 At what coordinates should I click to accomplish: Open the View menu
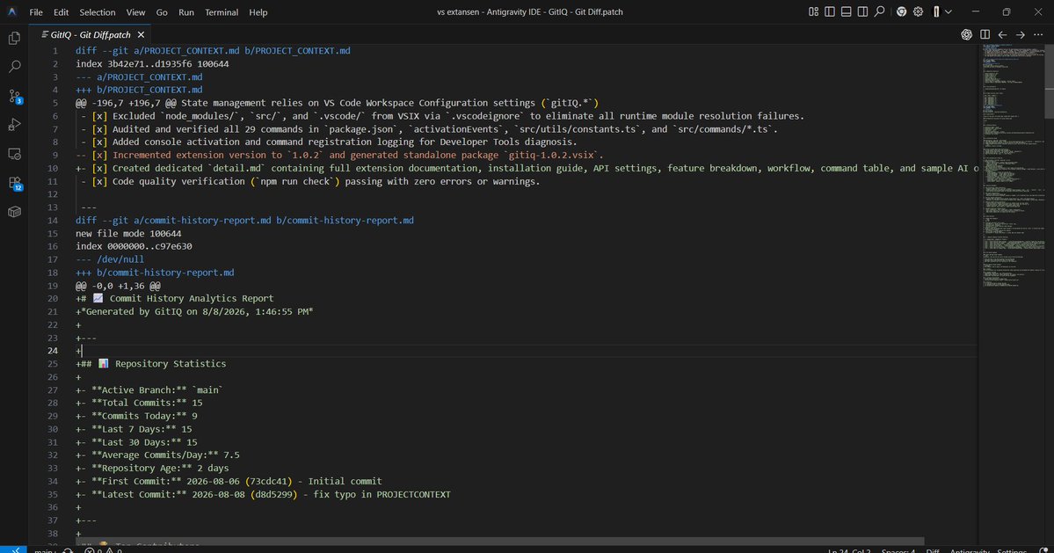(135, 12)
